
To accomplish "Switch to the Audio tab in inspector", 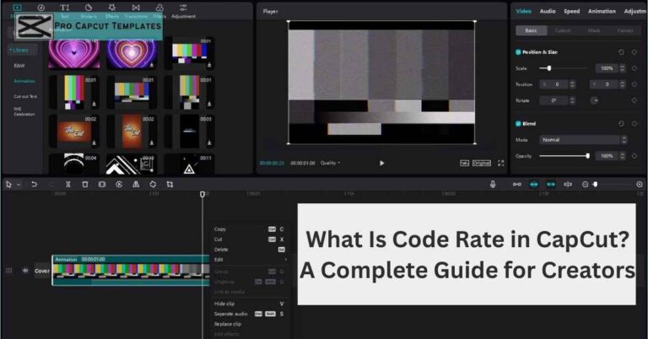I will pos(548,11).
